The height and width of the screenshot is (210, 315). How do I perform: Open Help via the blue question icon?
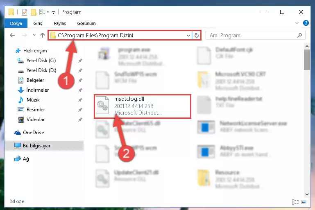pos(306,23)
